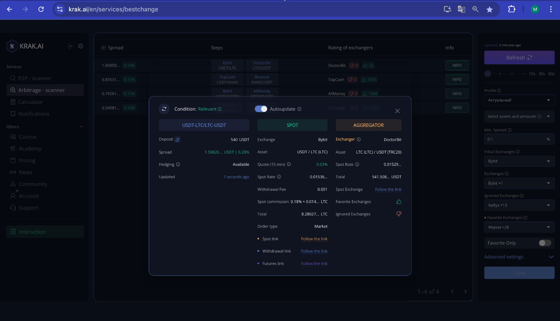Screen dimensions: 560x321
Task: Open the P2P - scanner service
Action: [x=35, y=78]
